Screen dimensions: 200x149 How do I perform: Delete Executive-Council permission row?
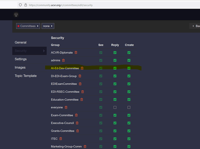click(x=77, y=123)
